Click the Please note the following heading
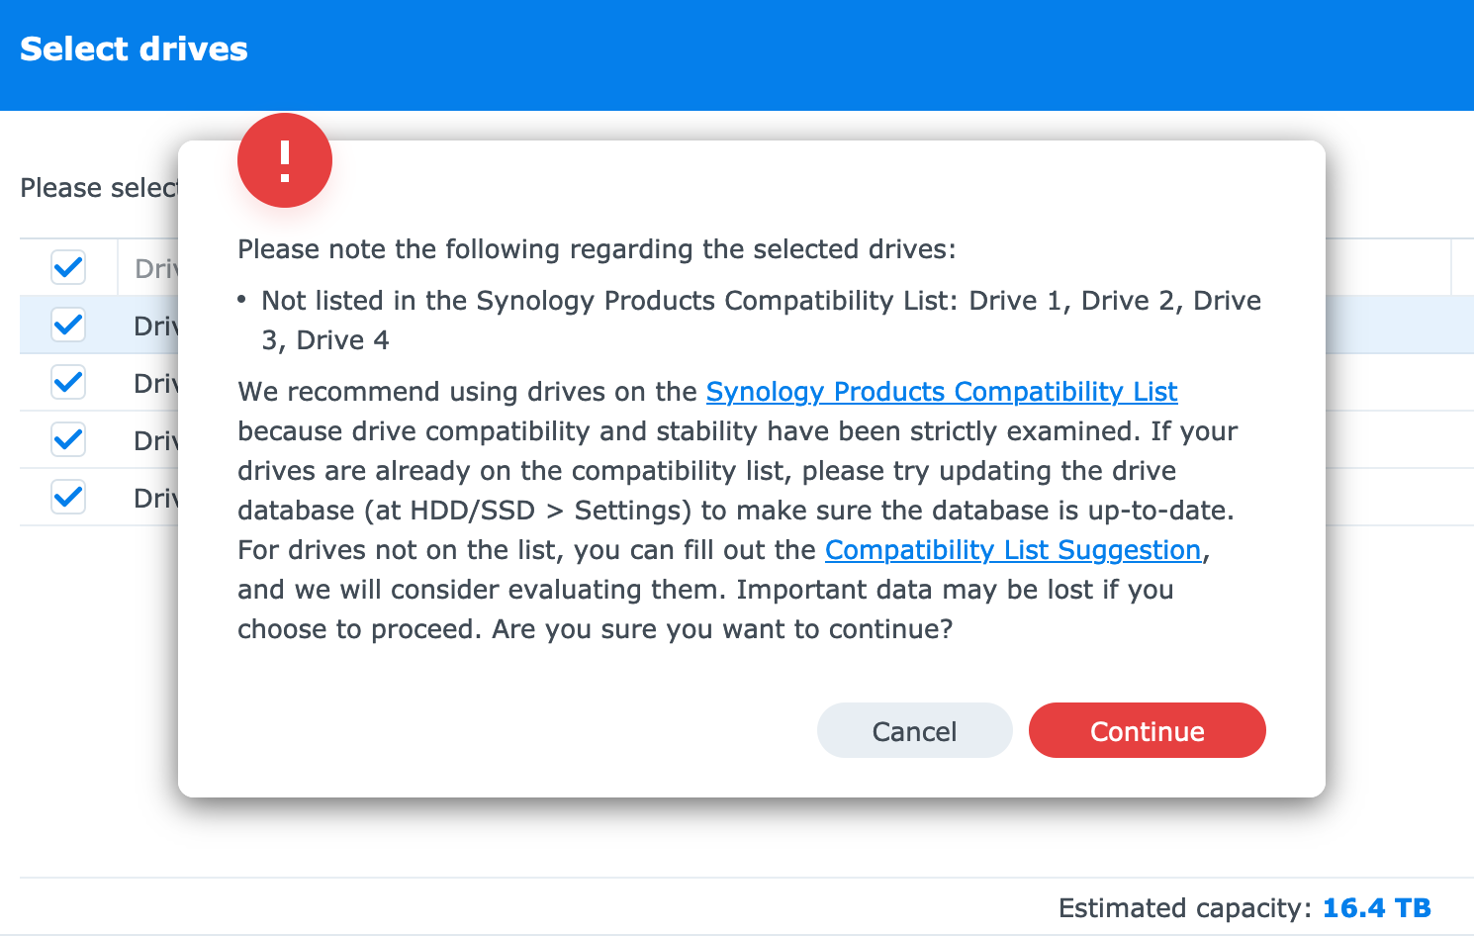Viewport: 1474px width, 936px height. (x=597, y=249)
